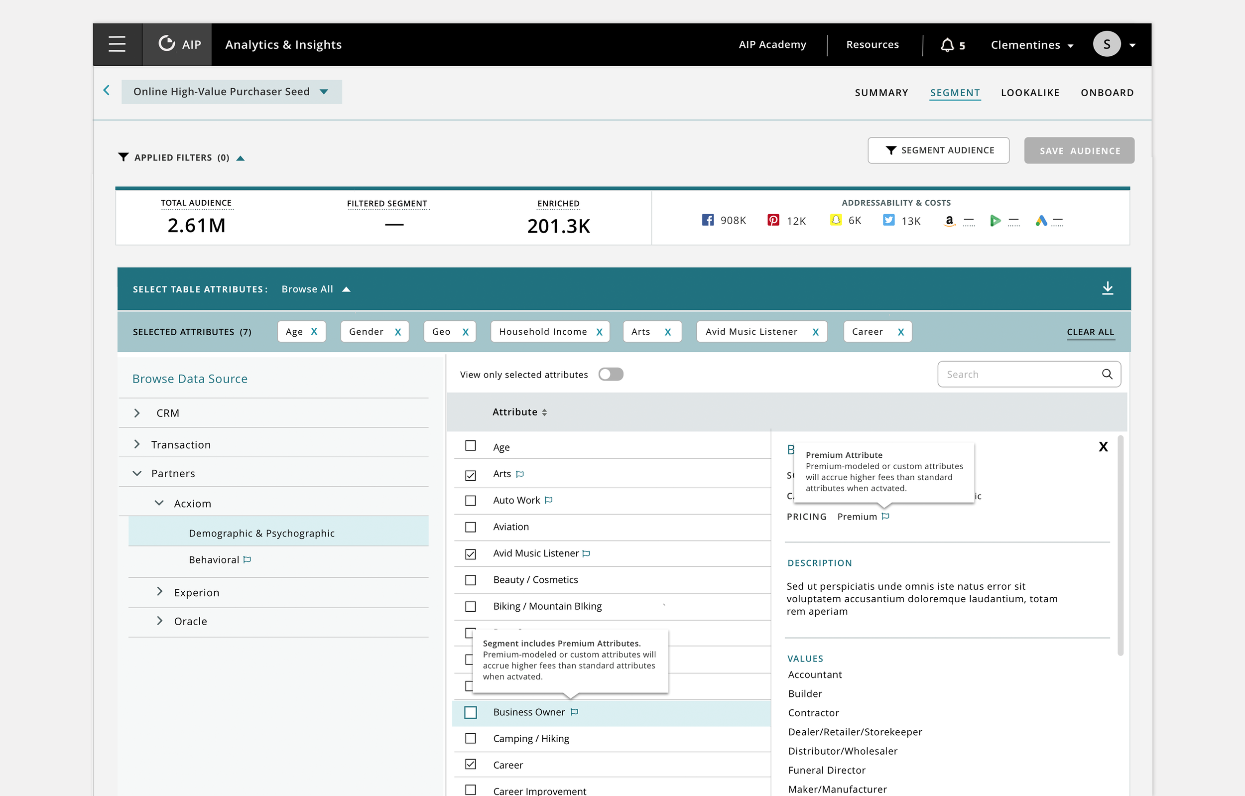Viewport: 1245px width, 796px height.
Task: Open the hamburger menu
Action: pos(117,44)
